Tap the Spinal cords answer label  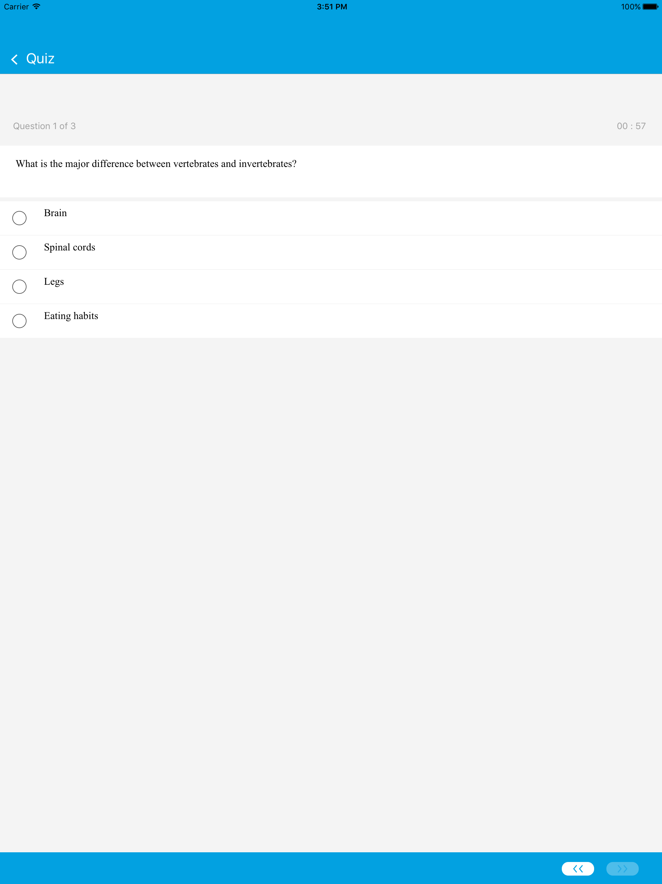tap(69, 248)
